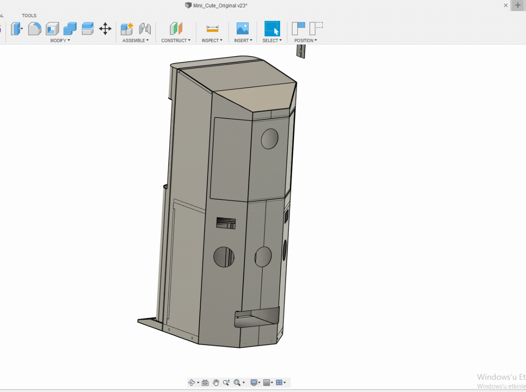Select the Mini_Cute_Original v23 document tab
The image size is (526, 392).
pos(220,5)
